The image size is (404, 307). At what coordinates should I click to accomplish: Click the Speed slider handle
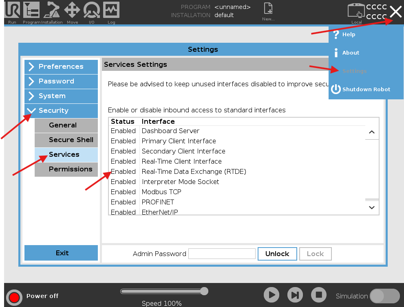(204, 291)
